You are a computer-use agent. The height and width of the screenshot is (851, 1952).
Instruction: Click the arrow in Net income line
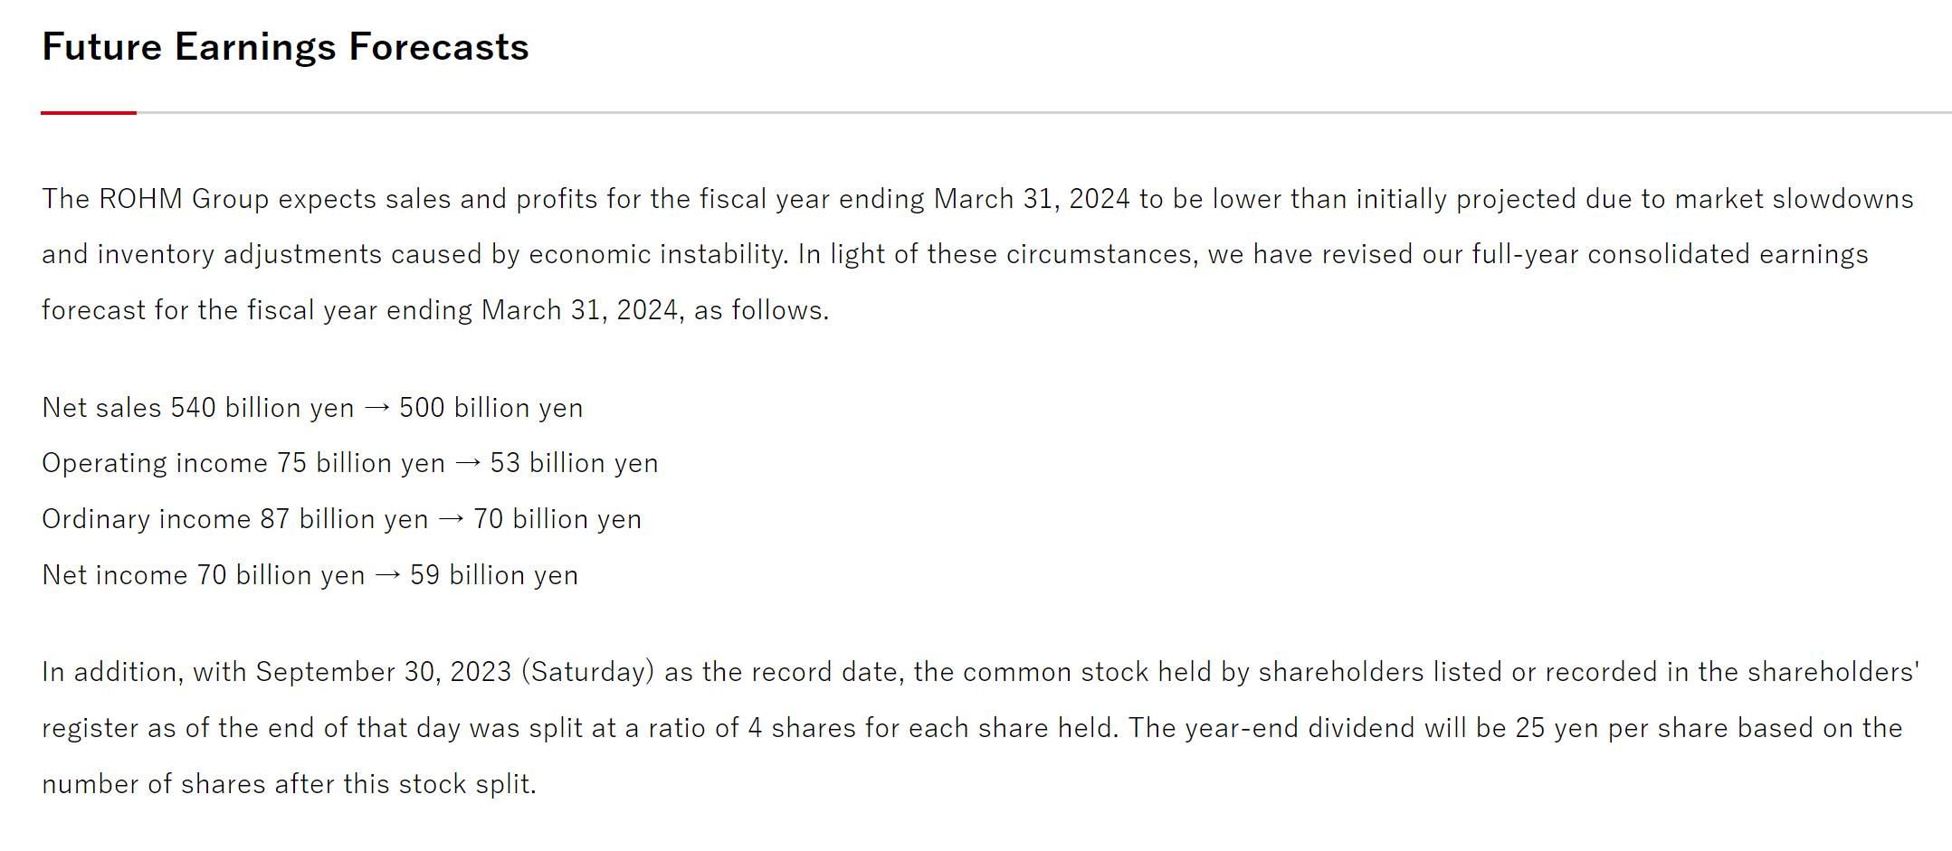click(387, 575)
